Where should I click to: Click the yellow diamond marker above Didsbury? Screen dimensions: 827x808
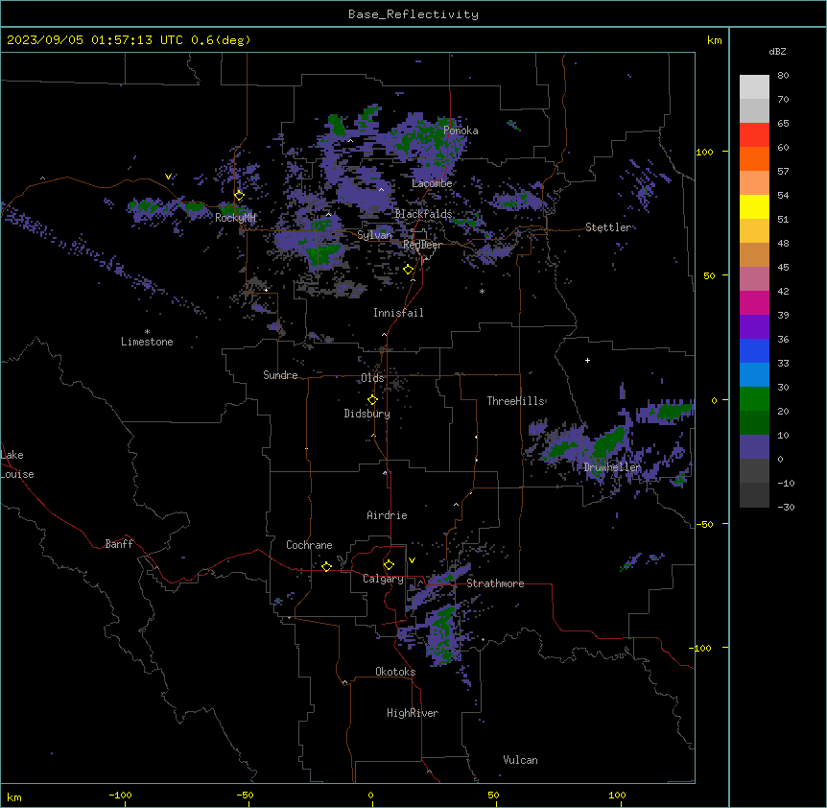click(x=372, y=400)
